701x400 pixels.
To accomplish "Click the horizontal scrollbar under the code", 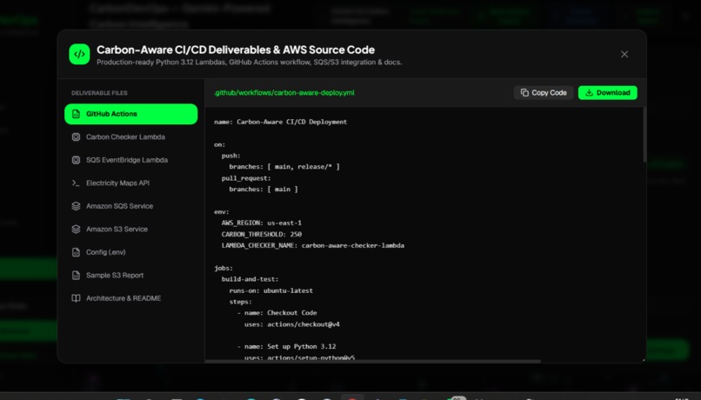I will pos(373,361).
